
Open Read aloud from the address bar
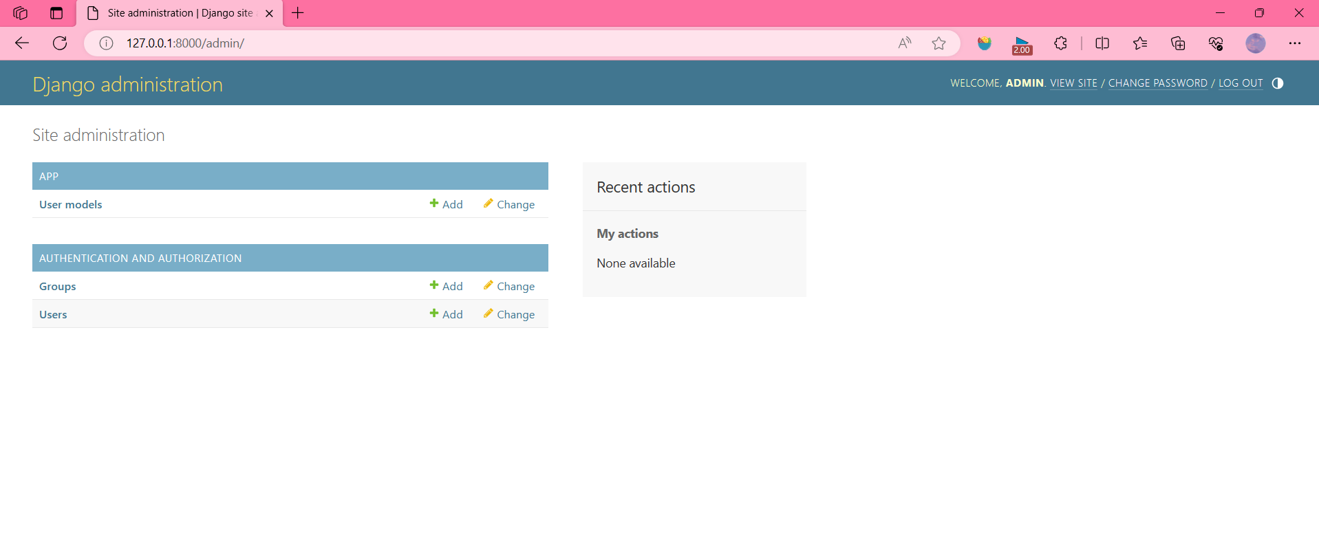905,43
